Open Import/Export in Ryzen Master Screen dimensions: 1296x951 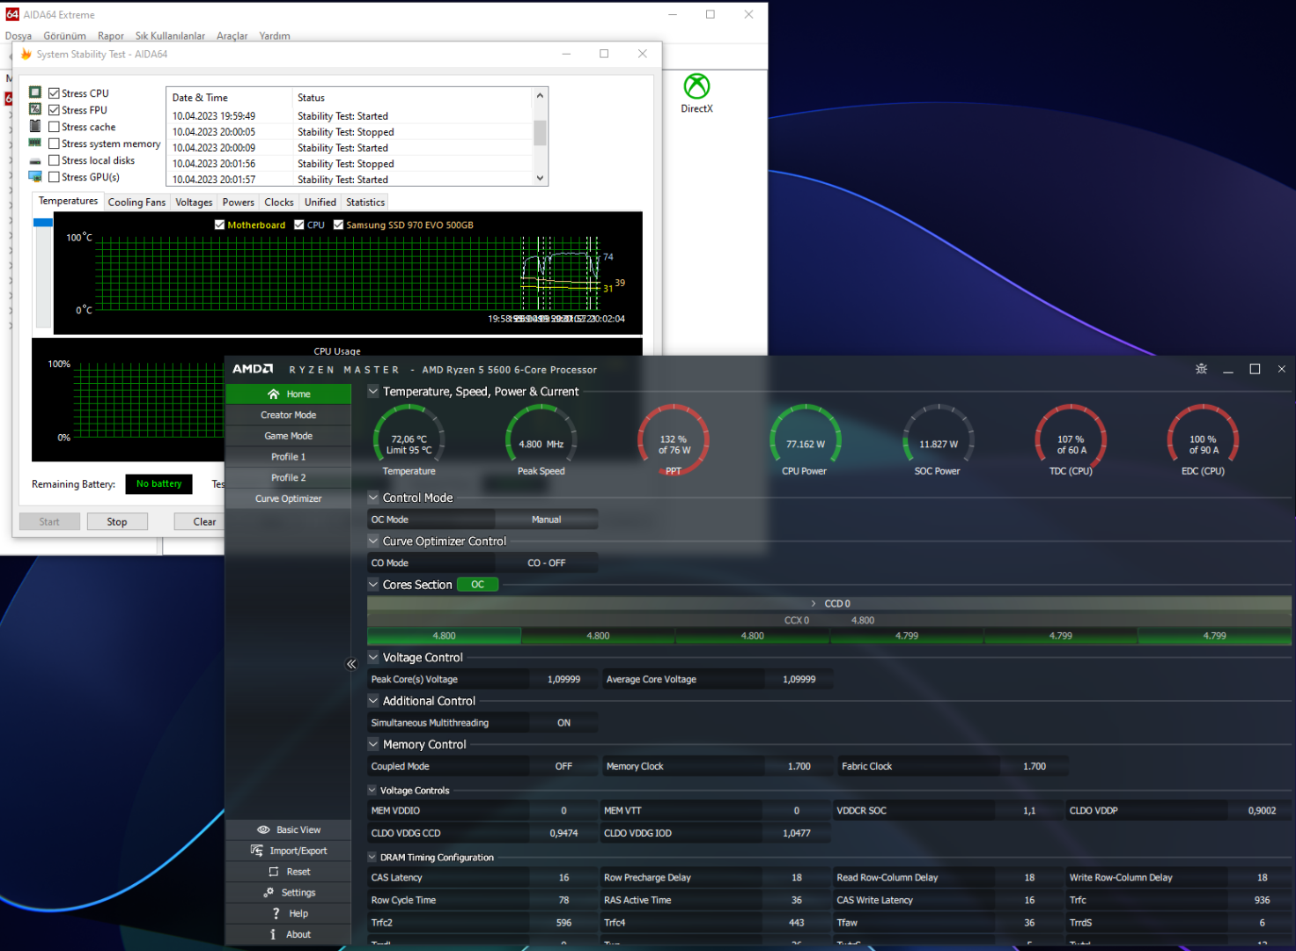click(289, 851)
